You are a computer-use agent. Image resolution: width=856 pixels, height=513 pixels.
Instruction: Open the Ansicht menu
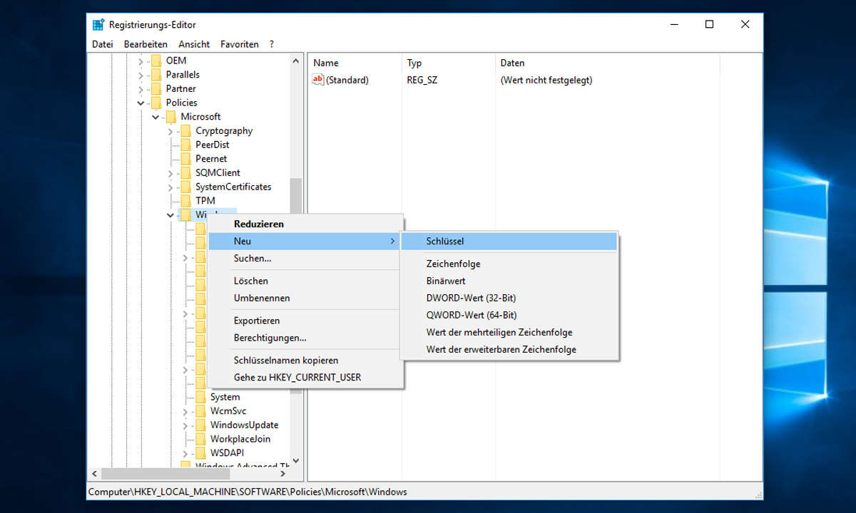(194, 44)
